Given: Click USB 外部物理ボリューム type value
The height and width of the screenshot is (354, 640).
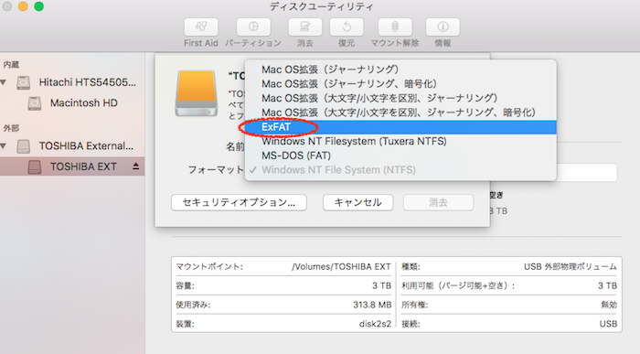Looking at the screenshot, I should point(571,267).
